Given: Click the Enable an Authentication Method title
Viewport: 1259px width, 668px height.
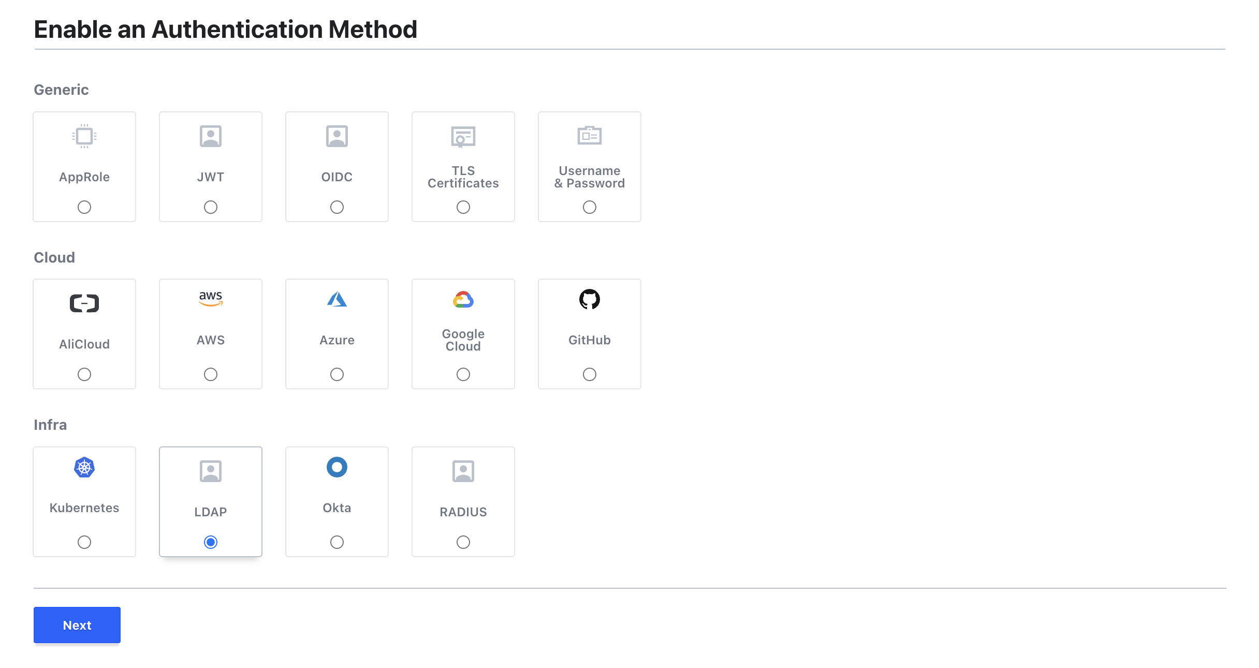Looking at the screenshot, I should click(226, 30).
